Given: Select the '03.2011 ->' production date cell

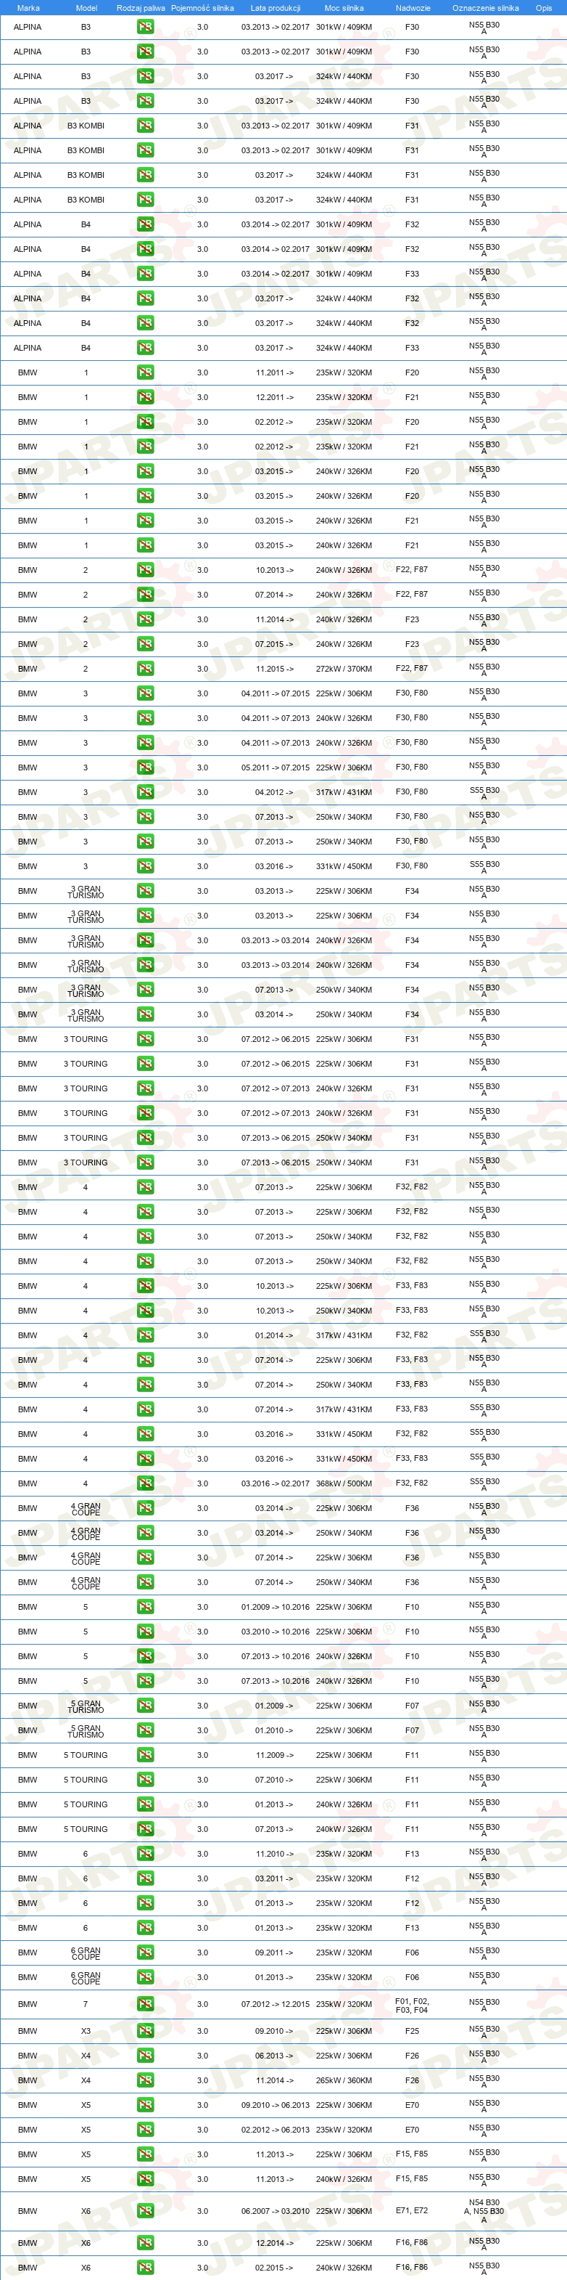Looking at the screenshot, I should [275, 1879].
